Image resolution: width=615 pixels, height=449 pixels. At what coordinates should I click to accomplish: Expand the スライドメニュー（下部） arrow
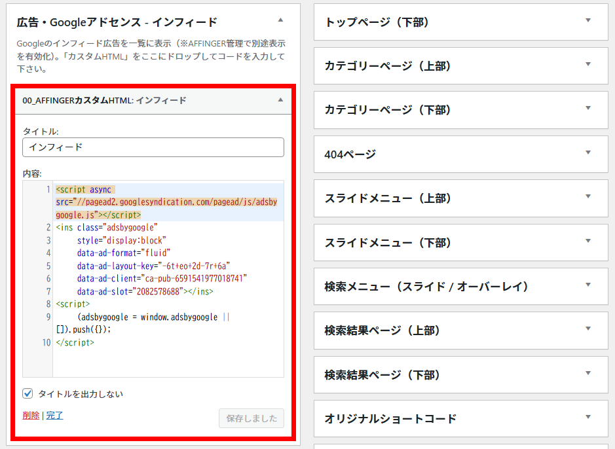click(587, 242)
